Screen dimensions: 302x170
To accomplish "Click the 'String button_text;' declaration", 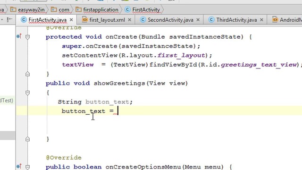I will point(95,102).
